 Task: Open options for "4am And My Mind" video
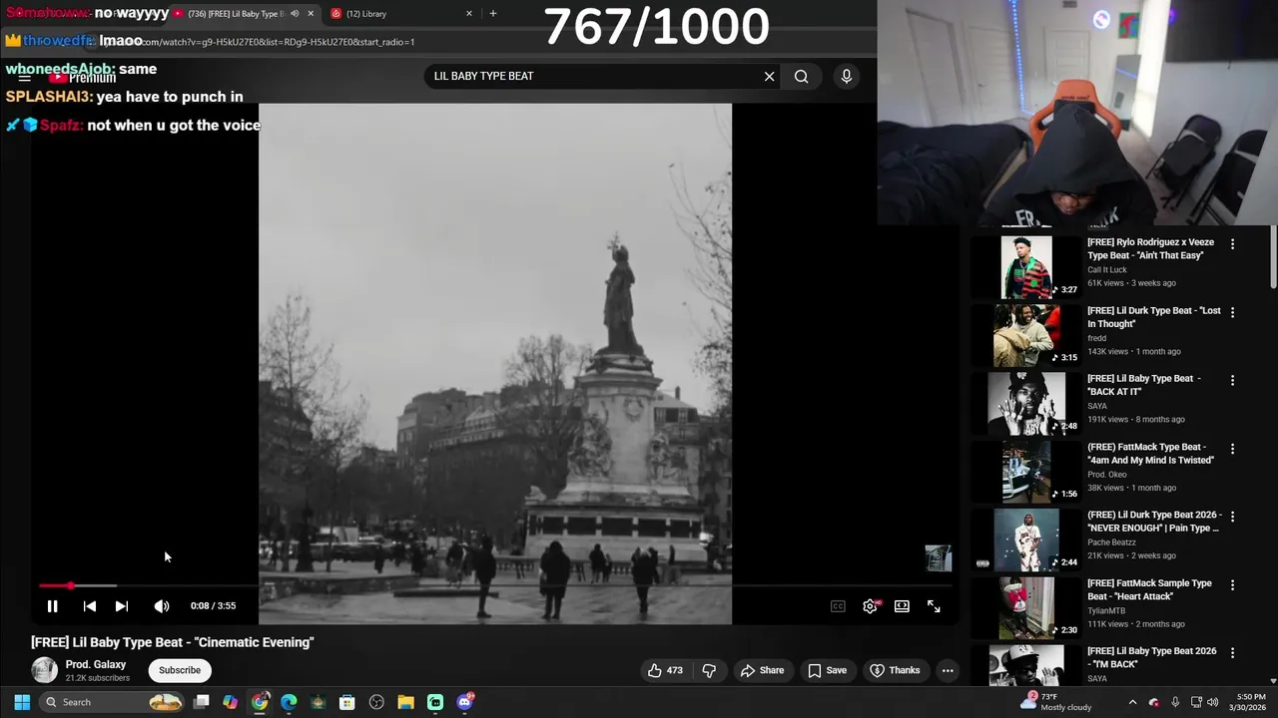[1232, 449]
